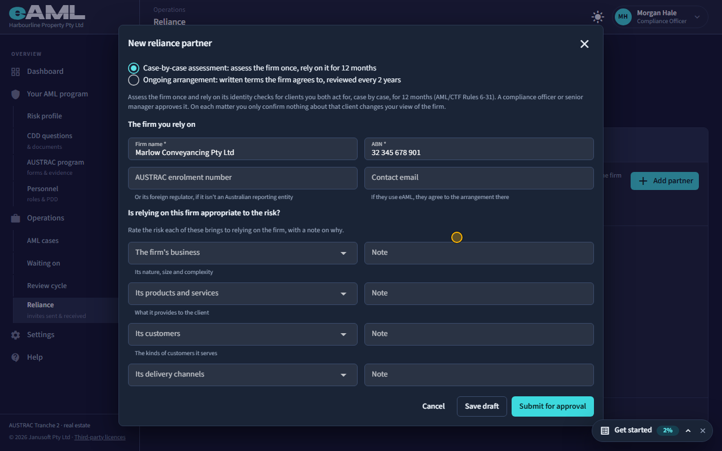The image size is (722, 451).
Task: Click the Get started checklist icon
Action: click(605, 430)
